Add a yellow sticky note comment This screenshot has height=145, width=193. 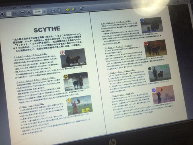[68, 10]
